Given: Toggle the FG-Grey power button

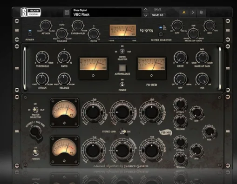Looking at the screenshot, I should tap(30, 34).
